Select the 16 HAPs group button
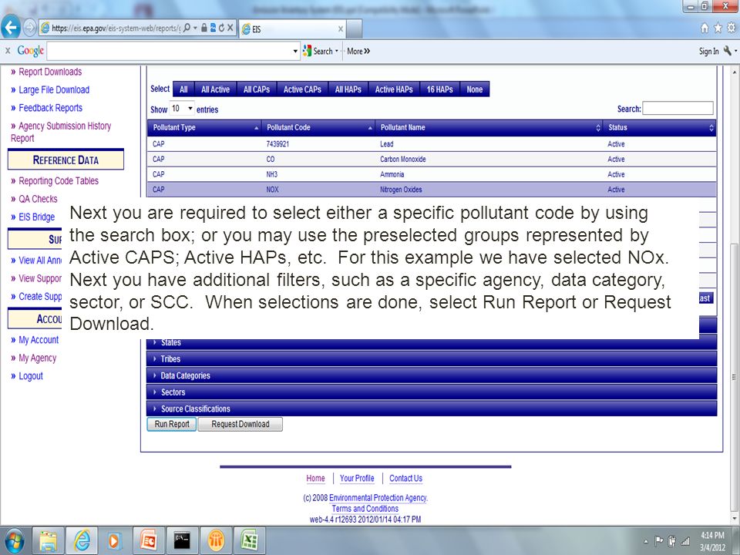This screenshot has height=555, width=740. click(439, 89)
